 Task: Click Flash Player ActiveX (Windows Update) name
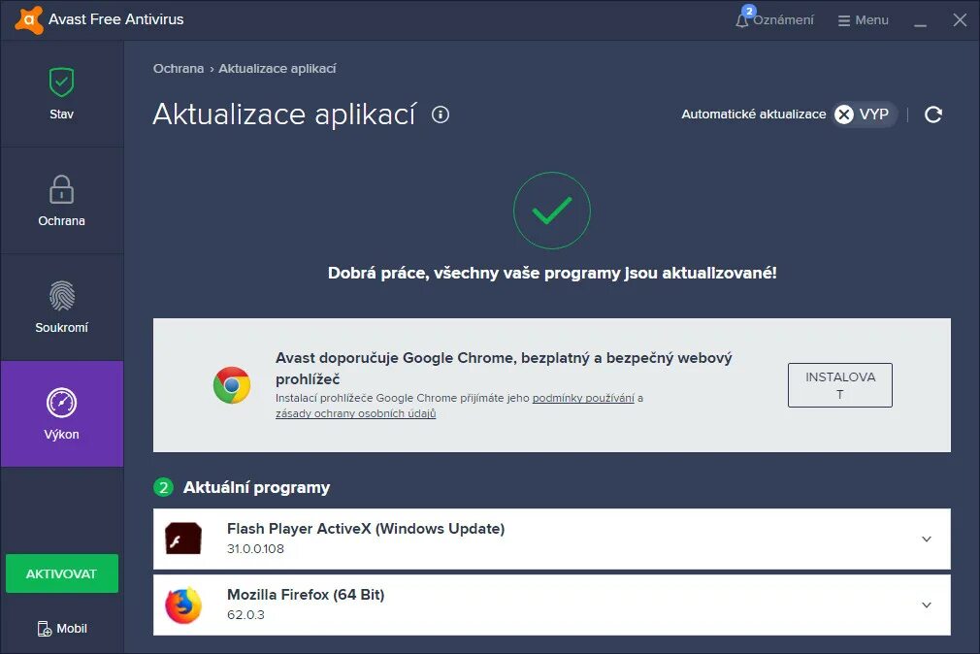366,528
